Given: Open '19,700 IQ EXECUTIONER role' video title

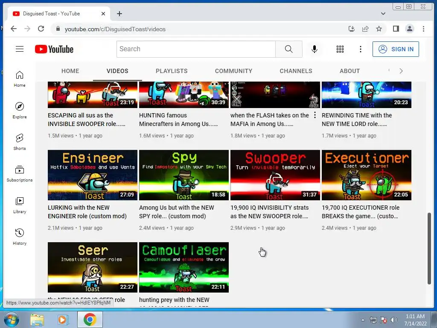Looking at the screenshot, I should pos(361,212).
